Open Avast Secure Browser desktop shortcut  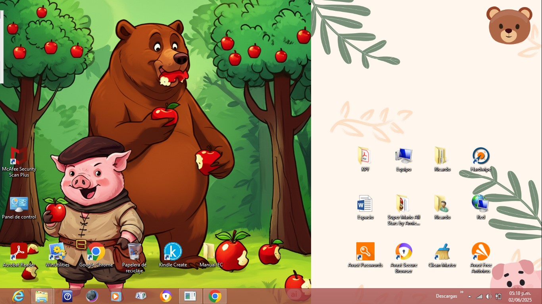[404, 258]
